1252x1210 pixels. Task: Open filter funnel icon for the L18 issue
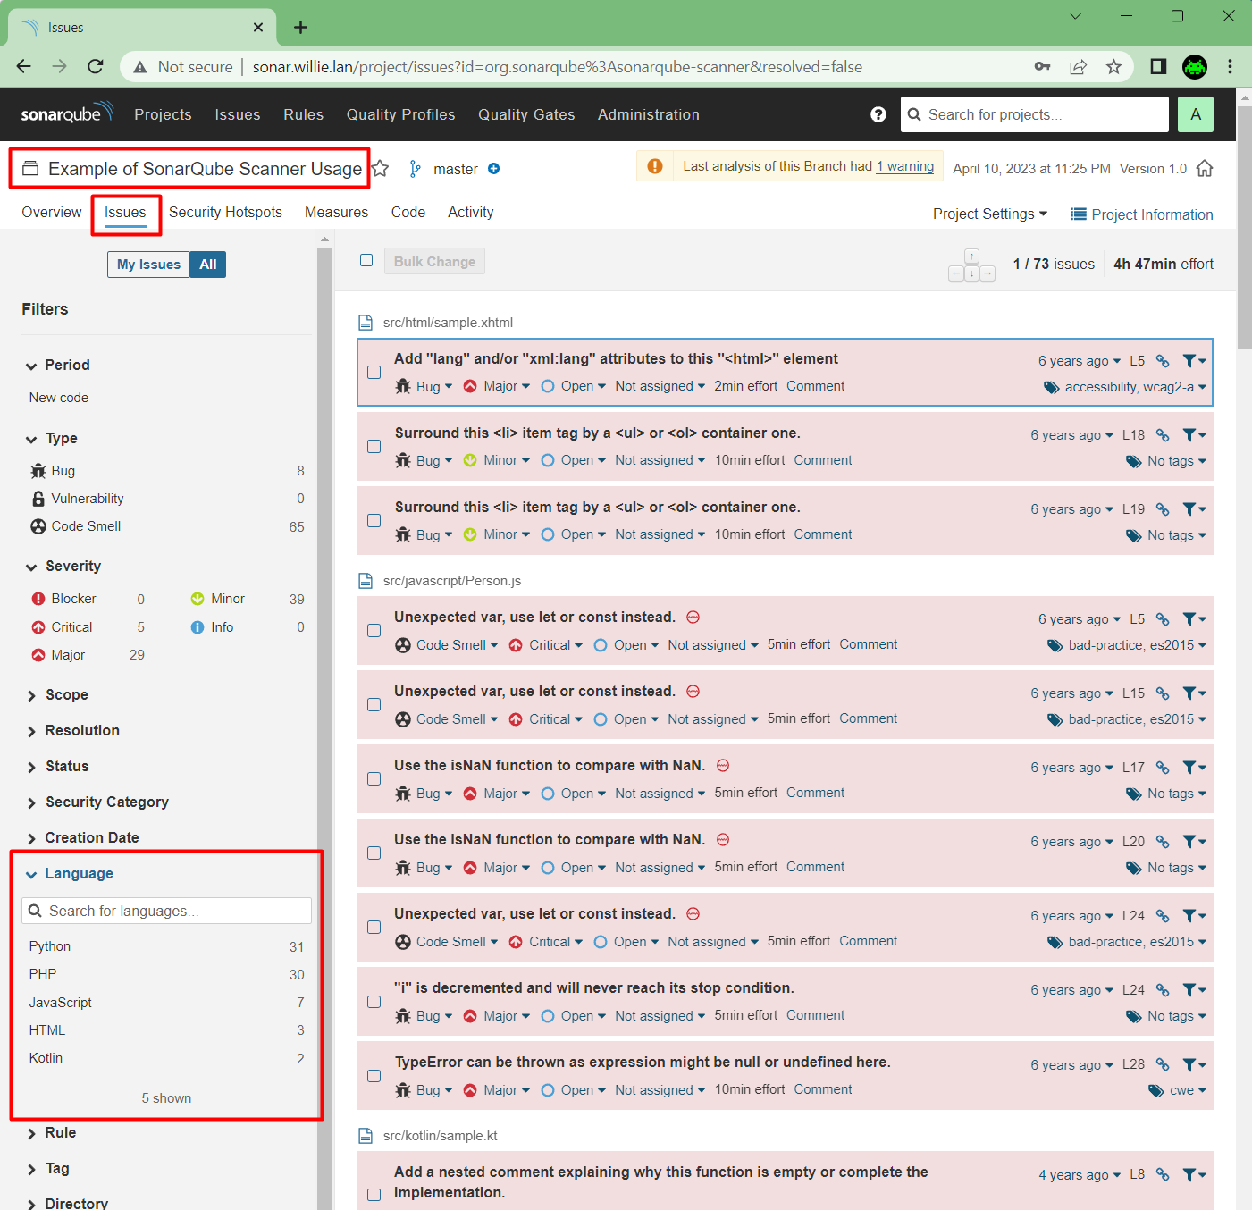pyautogui.click(x=1194, y=435)
